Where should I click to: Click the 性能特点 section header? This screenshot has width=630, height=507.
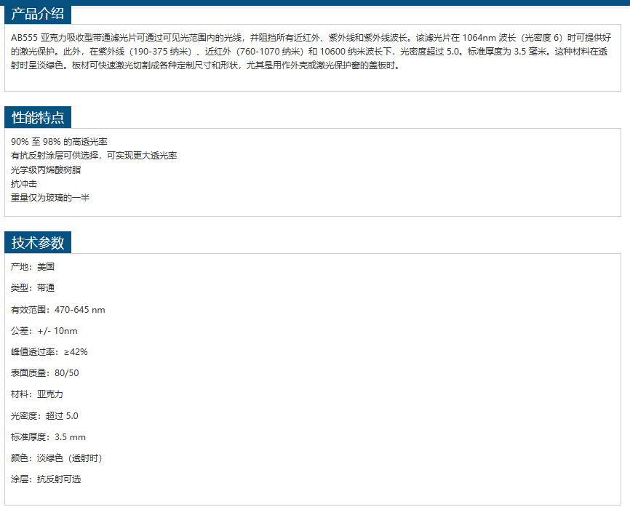[x=38, y=118]
